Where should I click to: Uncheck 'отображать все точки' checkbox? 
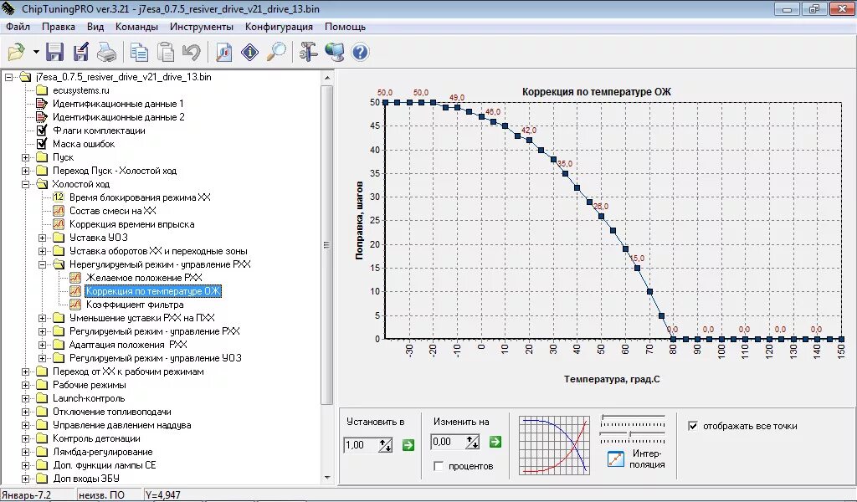[x=693, y=426]
